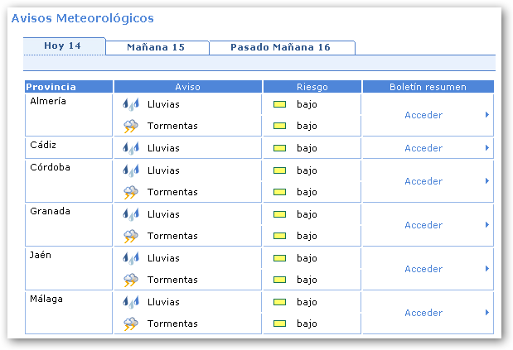The image size is (513, 350).
Task: Open the Acceder bulletin link for Granada
Action: coord(423,225)
